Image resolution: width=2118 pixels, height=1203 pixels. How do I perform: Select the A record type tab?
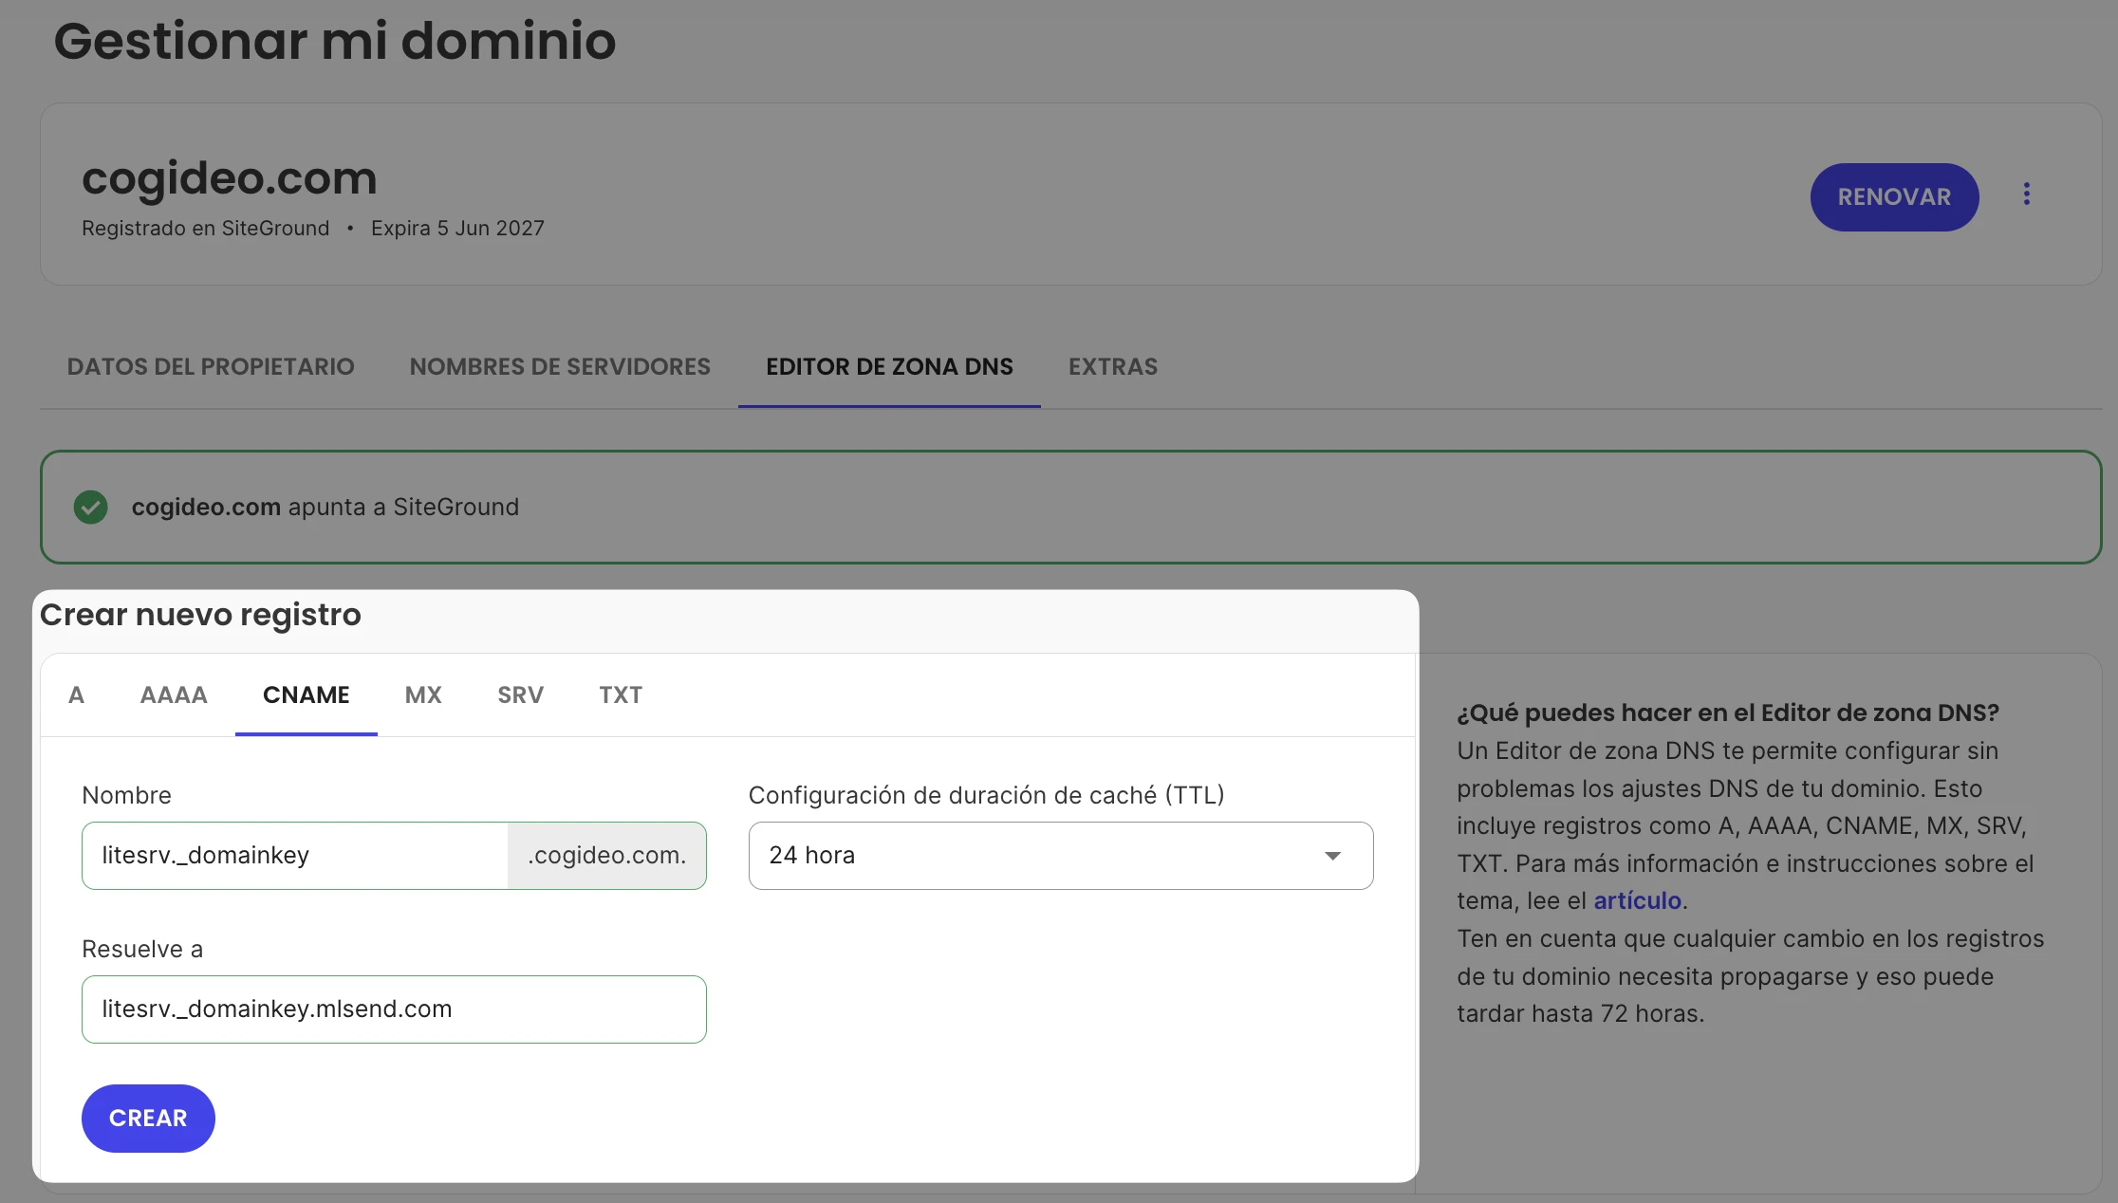coord(77,694)
